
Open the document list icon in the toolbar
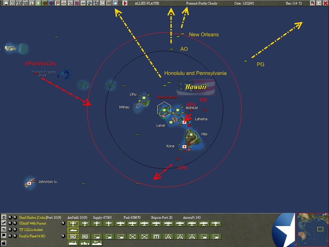13,3
